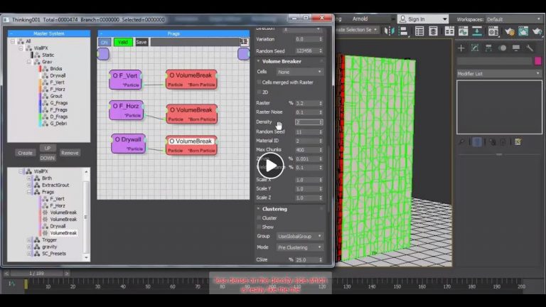The width and height of the screenshot is (546, 307).
Task: Select SC_Presets in the lower tree
Action: point(54,254)
